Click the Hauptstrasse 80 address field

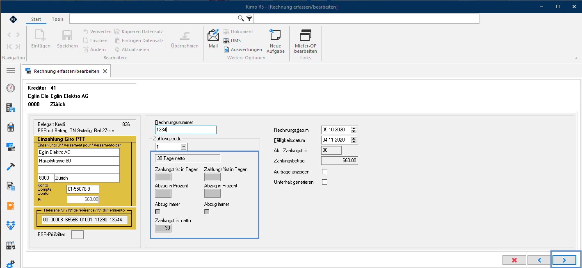(x=79, y=161)
